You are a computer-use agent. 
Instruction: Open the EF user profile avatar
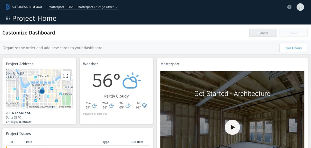tap(300, 7)
